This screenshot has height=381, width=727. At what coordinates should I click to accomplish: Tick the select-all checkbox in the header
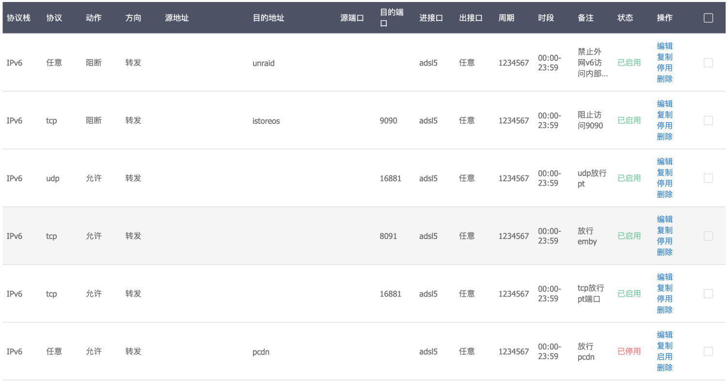pyautogui.click(x=708, y=18)
